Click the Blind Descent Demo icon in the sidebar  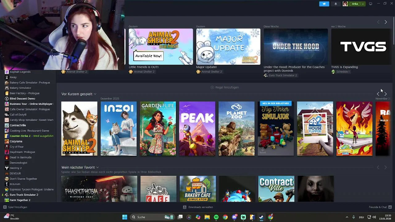point(7,99)
